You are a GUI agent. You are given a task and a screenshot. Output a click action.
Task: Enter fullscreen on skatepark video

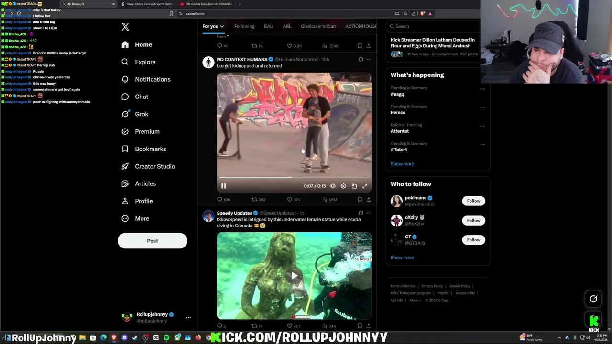point(365,186)
